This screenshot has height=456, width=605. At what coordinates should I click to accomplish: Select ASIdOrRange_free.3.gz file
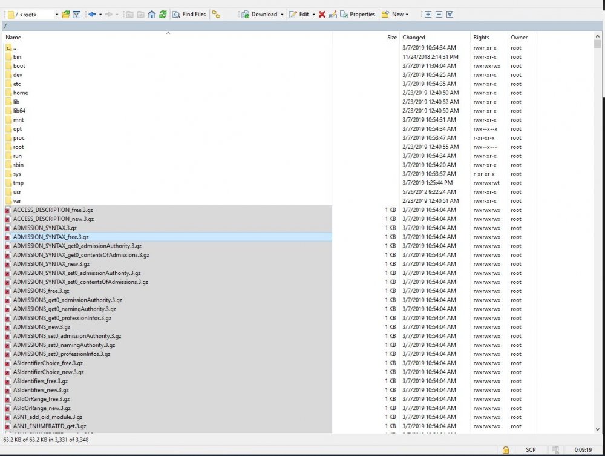pos(41,399)
